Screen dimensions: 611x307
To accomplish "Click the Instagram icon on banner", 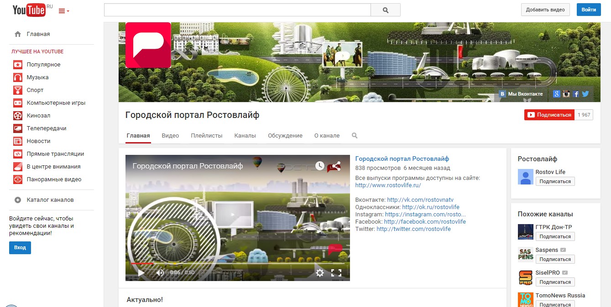I will pos(566,94).
